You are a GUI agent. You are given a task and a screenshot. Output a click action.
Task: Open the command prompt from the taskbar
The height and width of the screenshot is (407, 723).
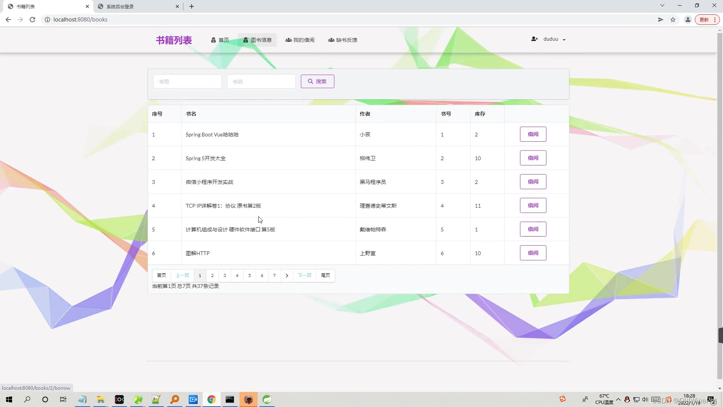pyautogui.click(x=230, y=399)
